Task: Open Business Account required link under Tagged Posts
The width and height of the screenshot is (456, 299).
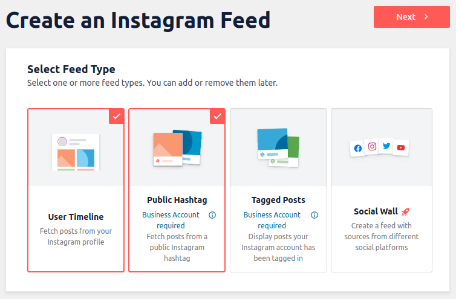Action: pos(272,220)
